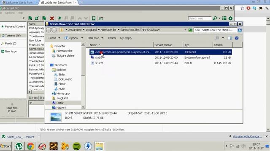The image size is (270, 151).
Task: Click the Chrome bookmark star icon
Action: coord(242,8)
